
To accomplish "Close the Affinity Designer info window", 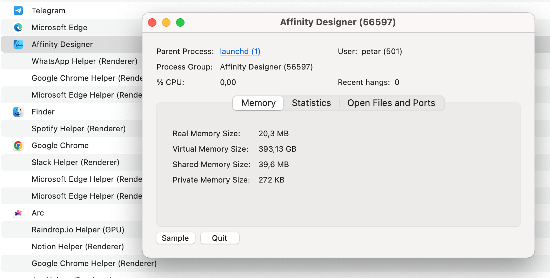I will click(x=152, y=22).
